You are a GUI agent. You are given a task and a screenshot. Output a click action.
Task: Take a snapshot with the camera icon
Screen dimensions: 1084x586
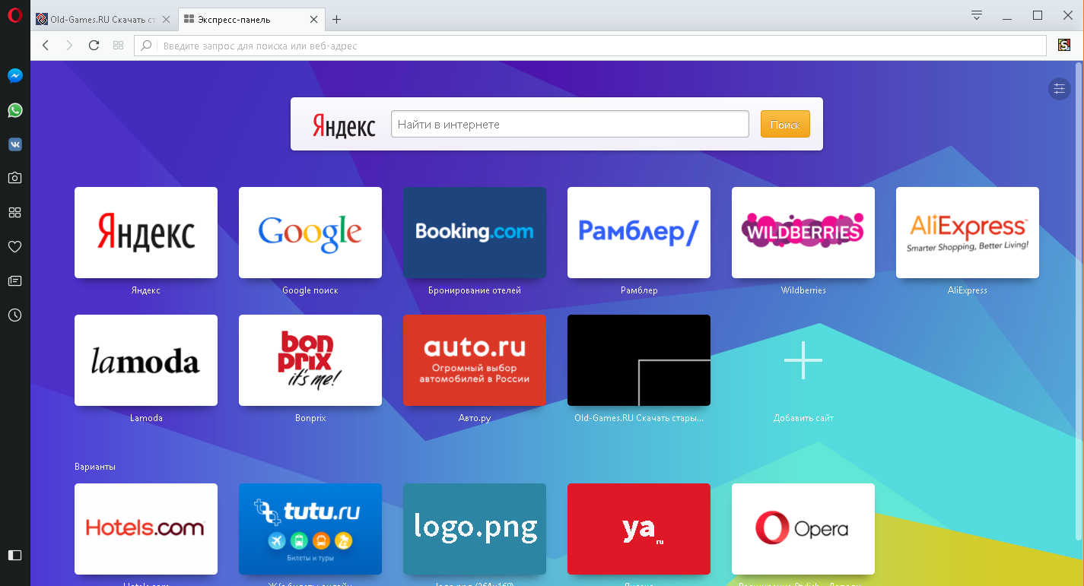(14, 178)
